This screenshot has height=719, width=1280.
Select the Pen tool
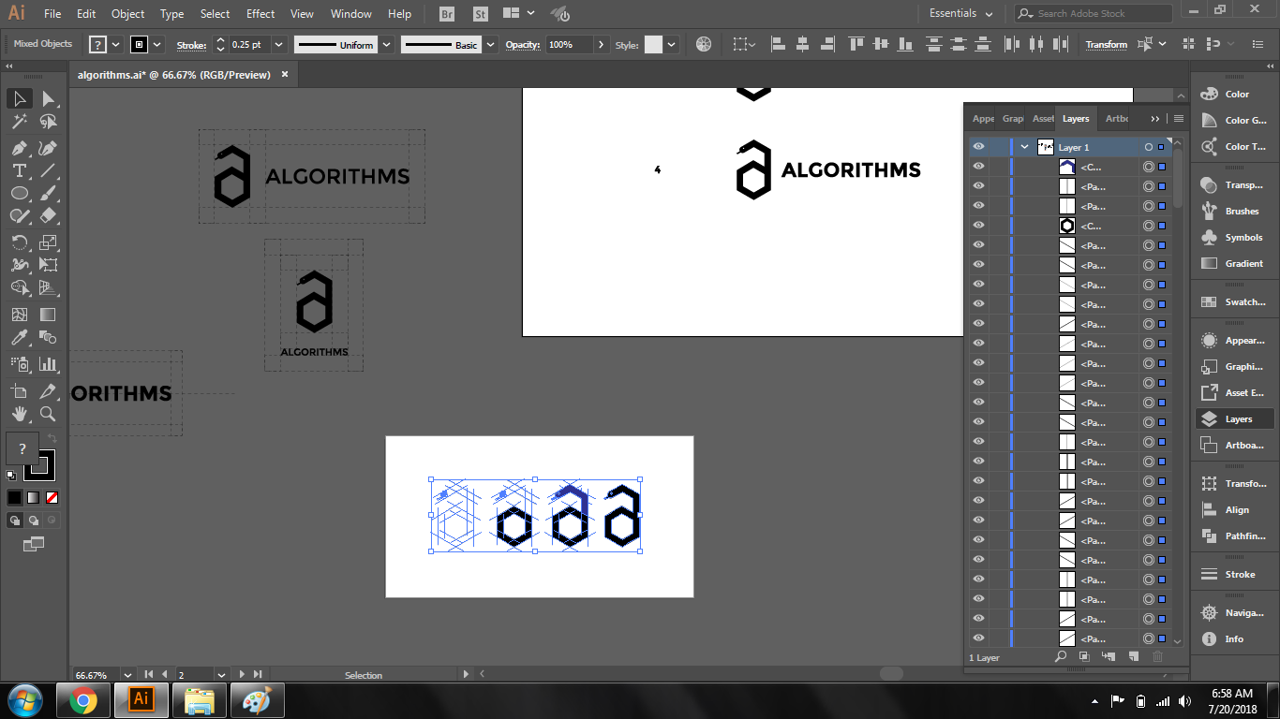coord(19,149)
